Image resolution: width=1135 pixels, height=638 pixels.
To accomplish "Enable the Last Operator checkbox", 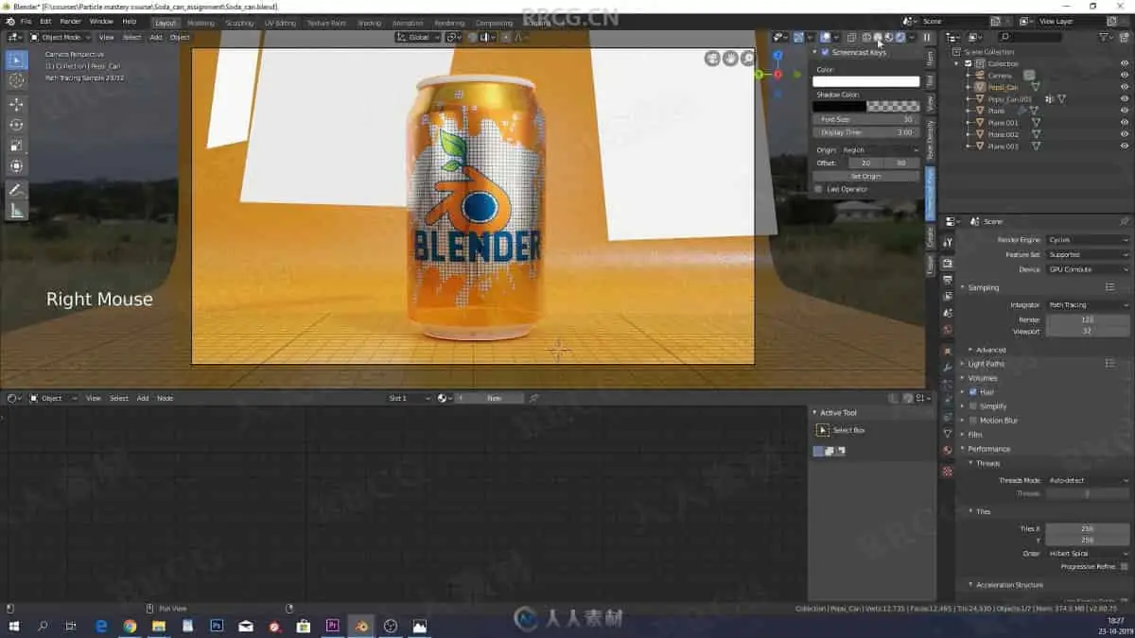I will (x=818, y=189).
